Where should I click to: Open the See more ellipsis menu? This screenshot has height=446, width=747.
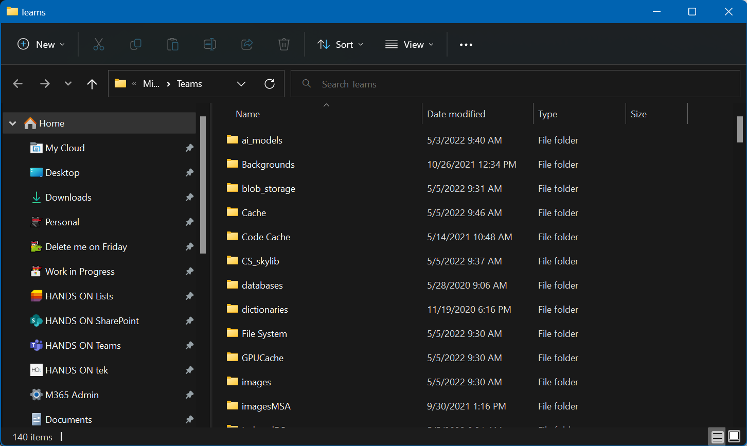[x=466, y=45]
